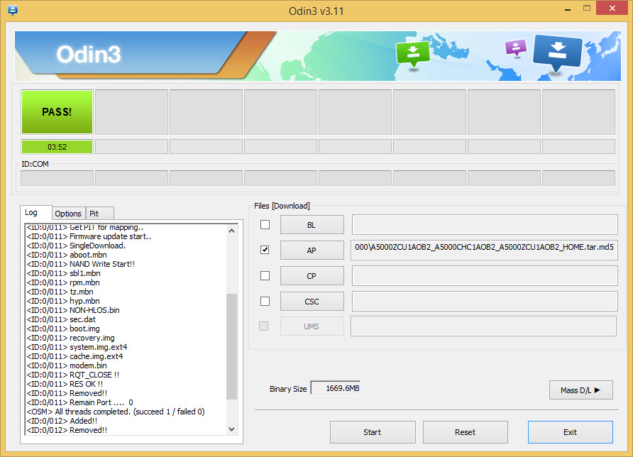Minimize the Odin3 window
Viewport: 633px width, 457px height.
coord(568,9)
